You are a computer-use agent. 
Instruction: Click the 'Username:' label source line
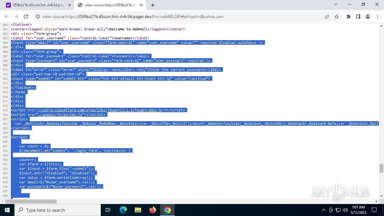click(x=80, y=38)
